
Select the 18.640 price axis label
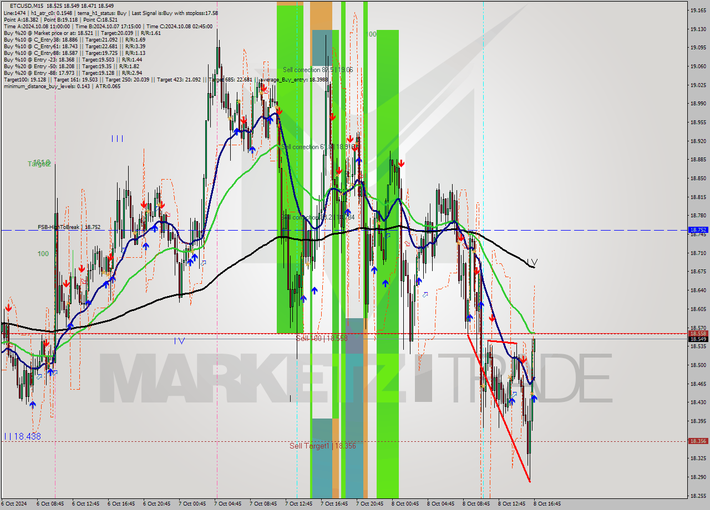pyautogui.click(x=698, y=290)
